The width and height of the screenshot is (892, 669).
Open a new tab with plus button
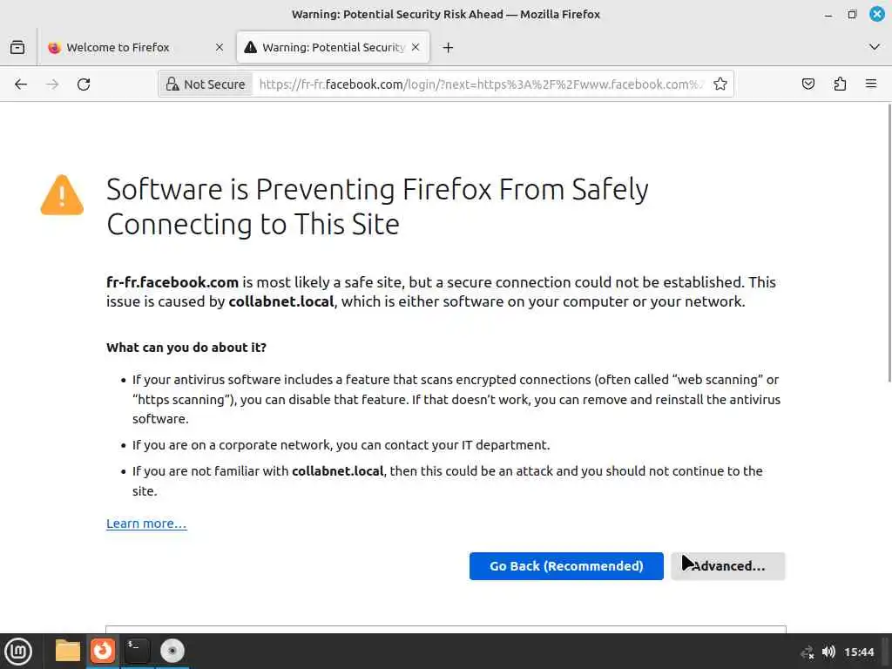[448, 47]
